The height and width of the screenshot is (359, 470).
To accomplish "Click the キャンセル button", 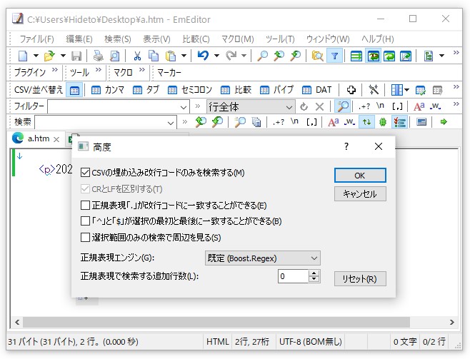I will (360, 194).
